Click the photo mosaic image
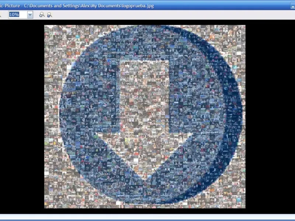 point(145,116)
